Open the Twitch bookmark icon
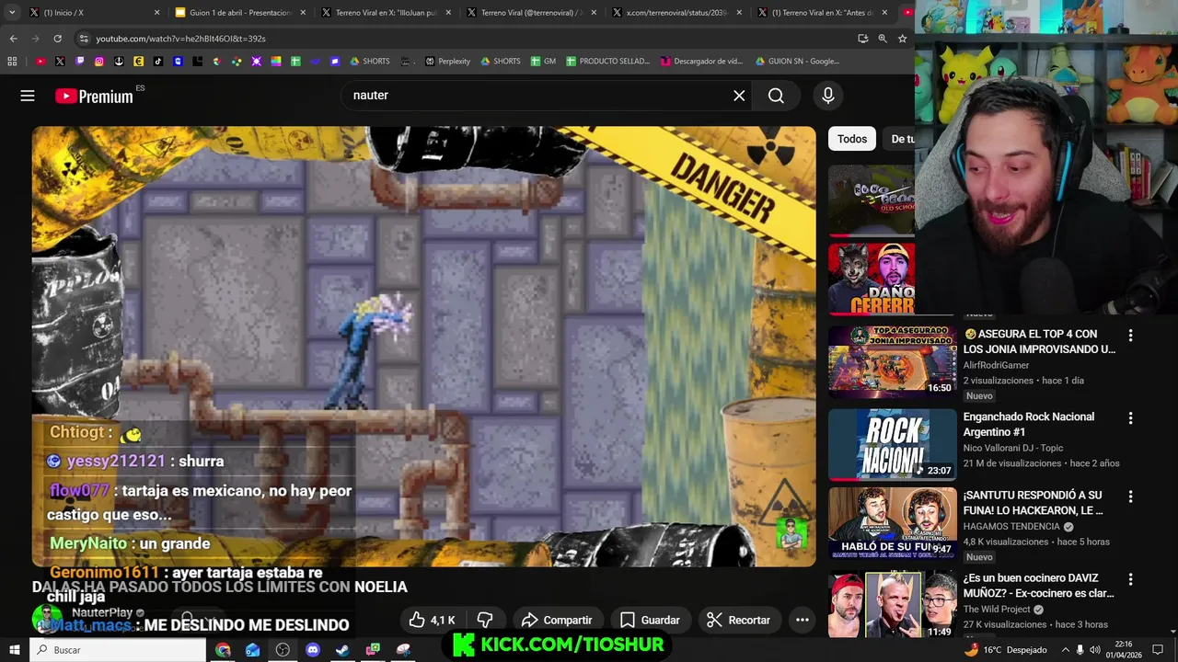This screenshot has height=662, width=1178. coord(80,62)
